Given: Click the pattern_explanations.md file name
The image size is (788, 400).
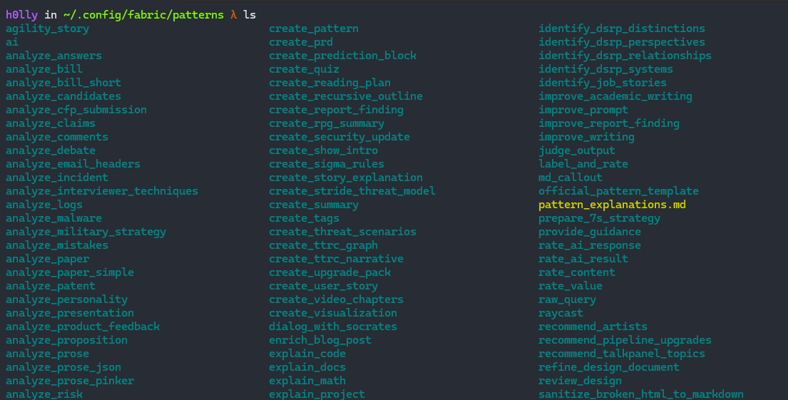Looking at the screenshot, I should (612, 205).
